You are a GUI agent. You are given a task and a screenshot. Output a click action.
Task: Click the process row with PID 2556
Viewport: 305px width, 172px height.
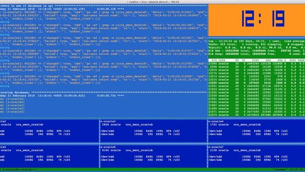tap(256, 67)
